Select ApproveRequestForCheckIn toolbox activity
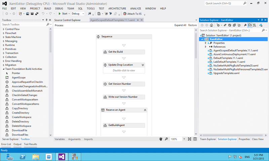The height and width of the screenshot is (161, 269). coord(27,82)
